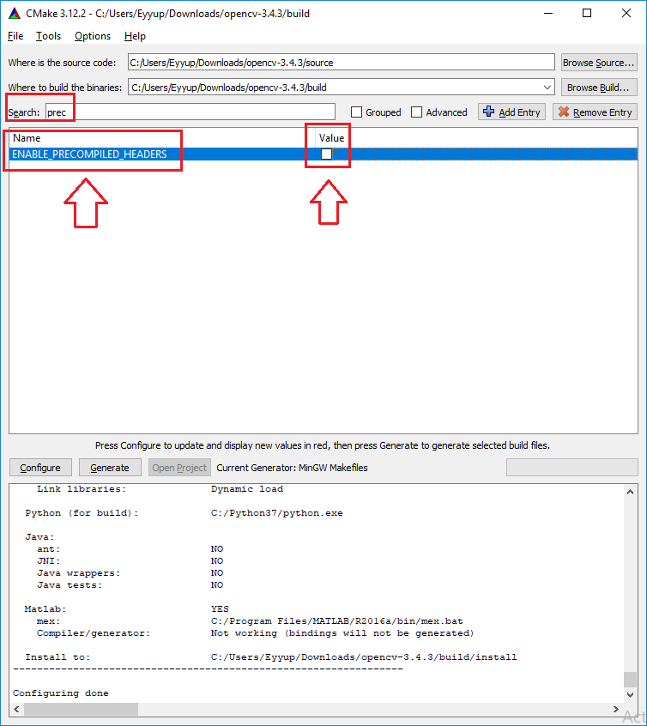Click the Search field containing prec
647x726 pixels.
pos(190,112)
